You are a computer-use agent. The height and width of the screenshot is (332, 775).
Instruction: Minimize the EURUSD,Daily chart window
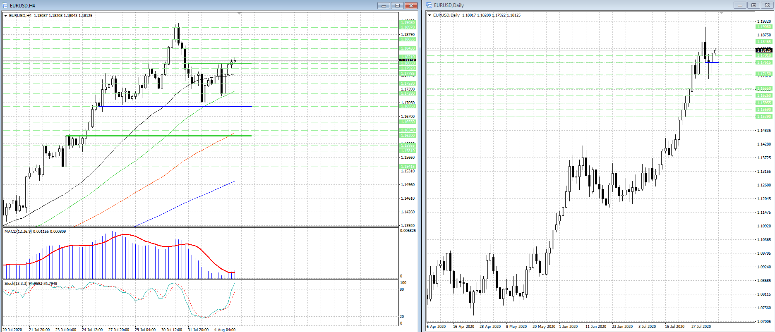click(740, 5)
